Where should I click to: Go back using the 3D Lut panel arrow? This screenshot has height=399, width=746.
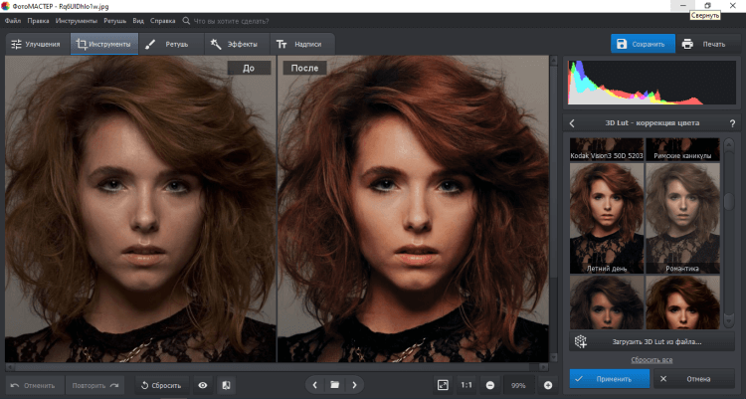pyautogui.click(x=573, y=123)
